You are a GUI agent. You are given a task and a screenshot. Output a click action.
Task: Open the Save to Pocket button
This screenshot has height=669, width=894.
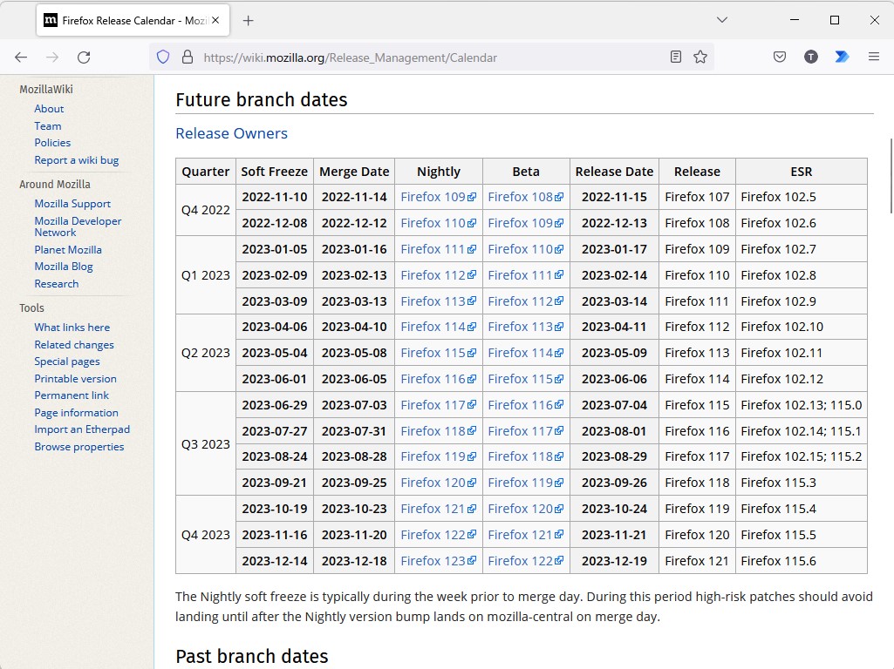[780, 57]
